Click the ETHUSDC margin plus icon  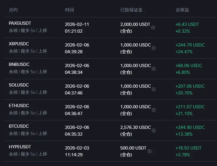coord(154,110)
